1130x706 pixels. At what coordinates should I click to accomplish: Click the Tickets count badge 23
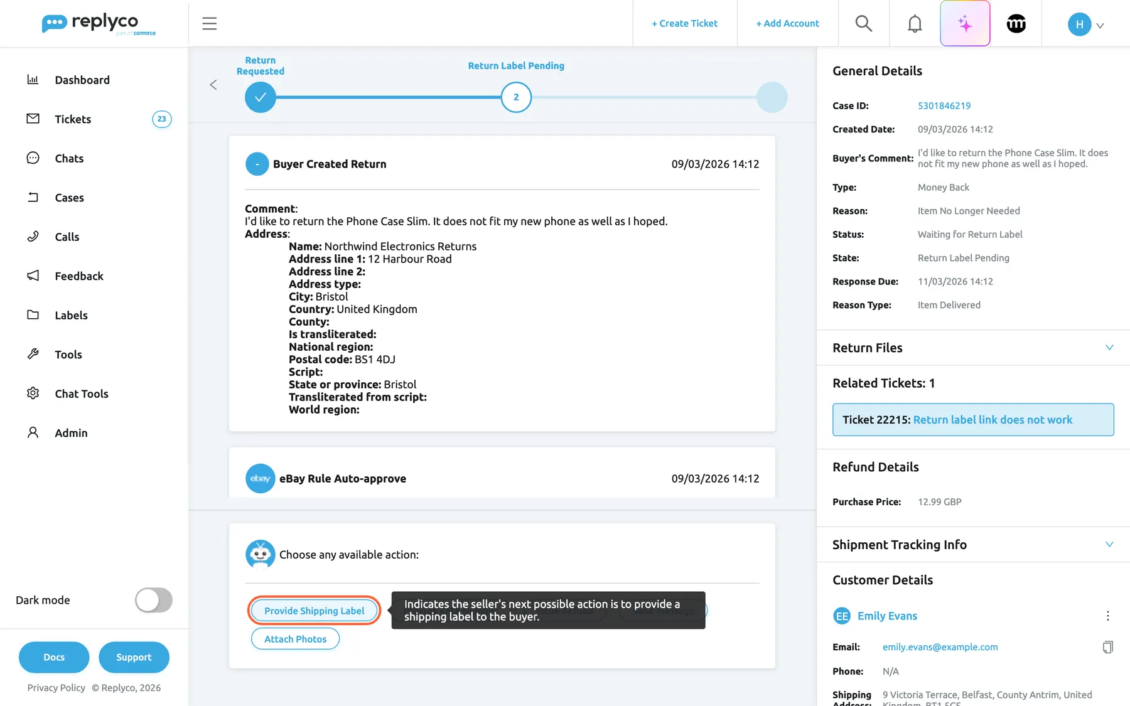click(x=162, y=119)
